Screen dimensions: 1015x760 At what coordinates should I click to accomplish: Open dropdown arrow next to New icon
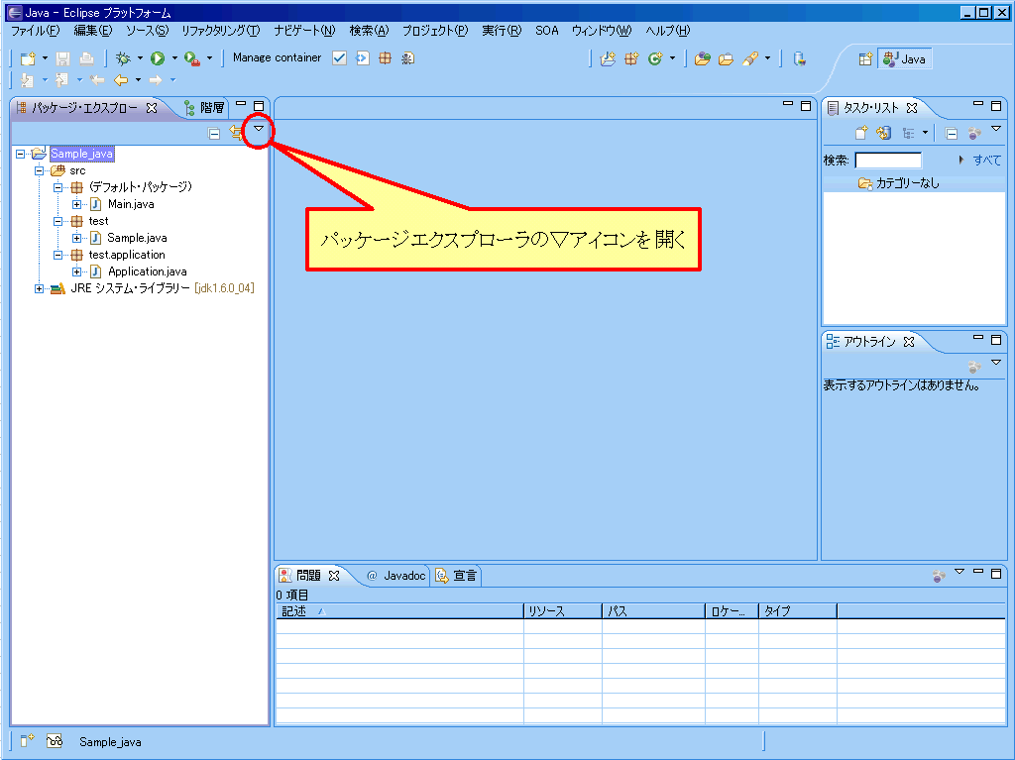[45, 58]
